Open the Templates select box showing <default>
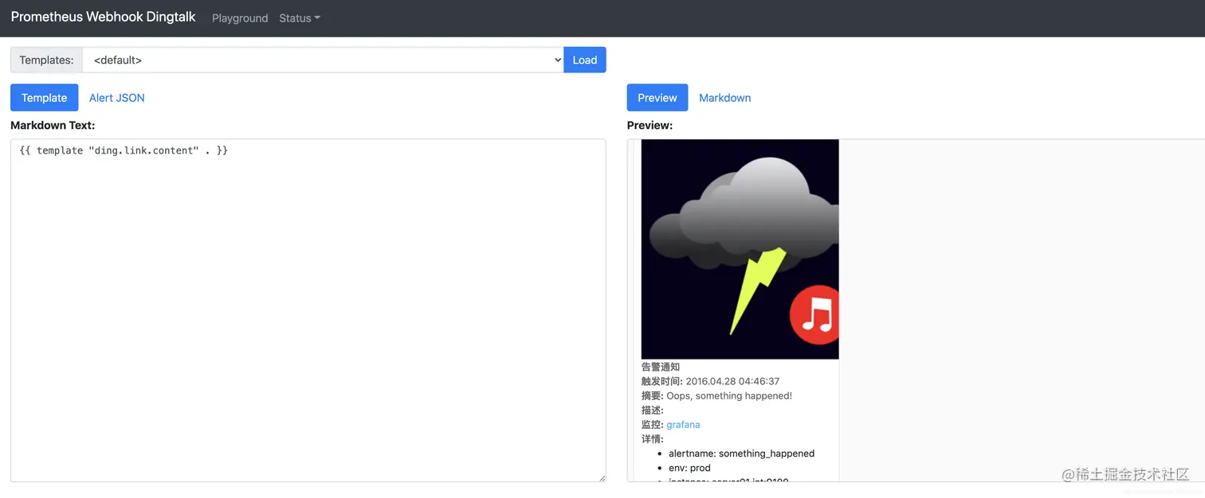Screen dimensions: 1205x498 (323, 60)
